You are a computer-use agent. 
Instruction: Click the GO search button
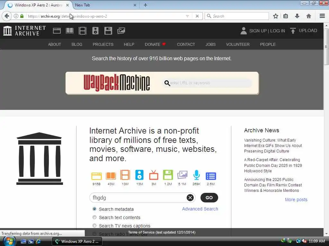pos(209,198)
